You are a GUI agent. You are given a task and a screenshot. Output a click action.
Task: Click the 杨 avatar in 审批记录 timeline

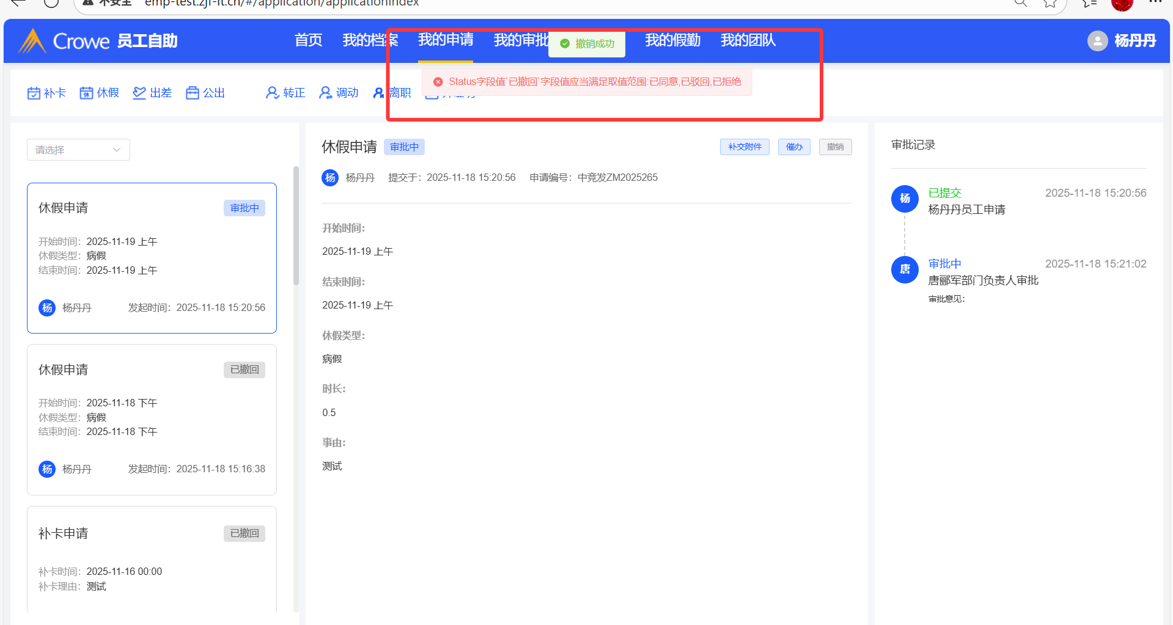905,199
